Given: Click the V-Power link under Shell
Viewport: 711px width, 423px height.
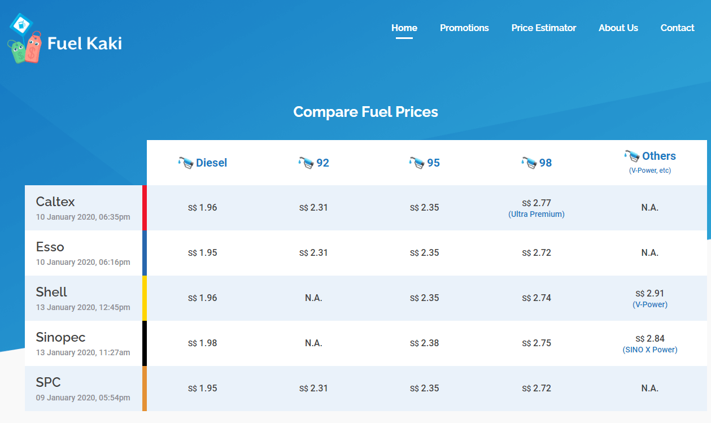Looking at the screenshot, I should (x=650, y=304).
